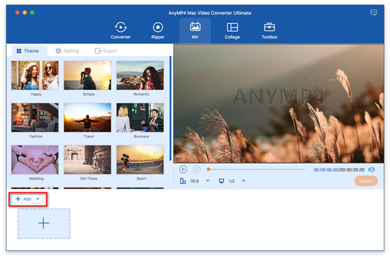
Task: Open the feedback chat icon
Action: click(374, 12)
